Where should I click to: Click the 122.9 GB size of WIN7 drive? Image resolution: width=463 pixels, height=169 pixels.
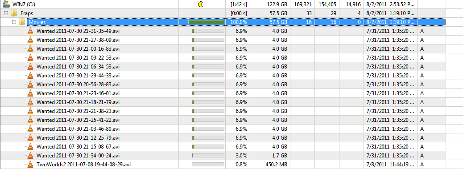coord(276,4)
